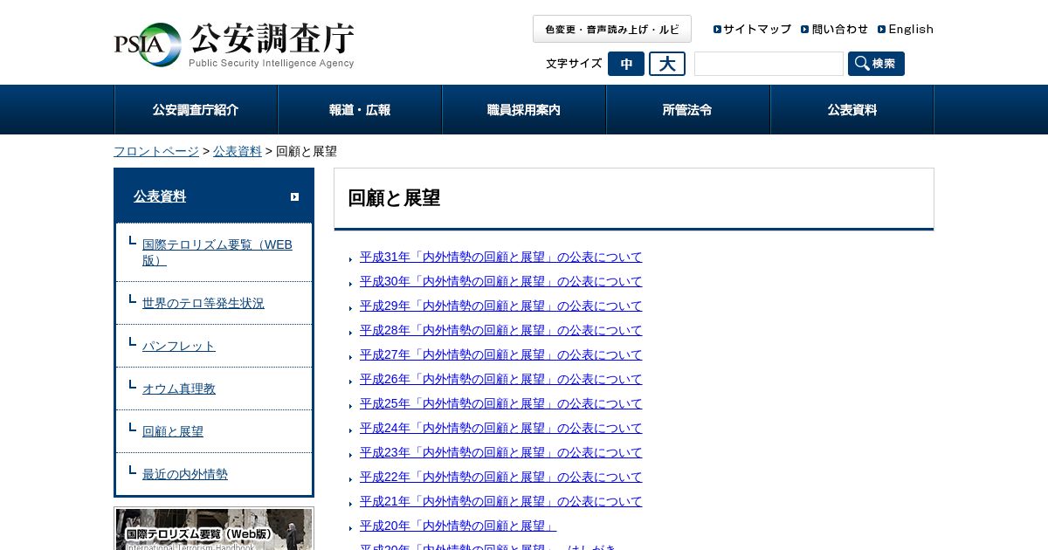The width and height of the screenshot is (1048, 550).
Task: Open the 公安調査庁紹介 menu
Action: (x=196, y=110)
